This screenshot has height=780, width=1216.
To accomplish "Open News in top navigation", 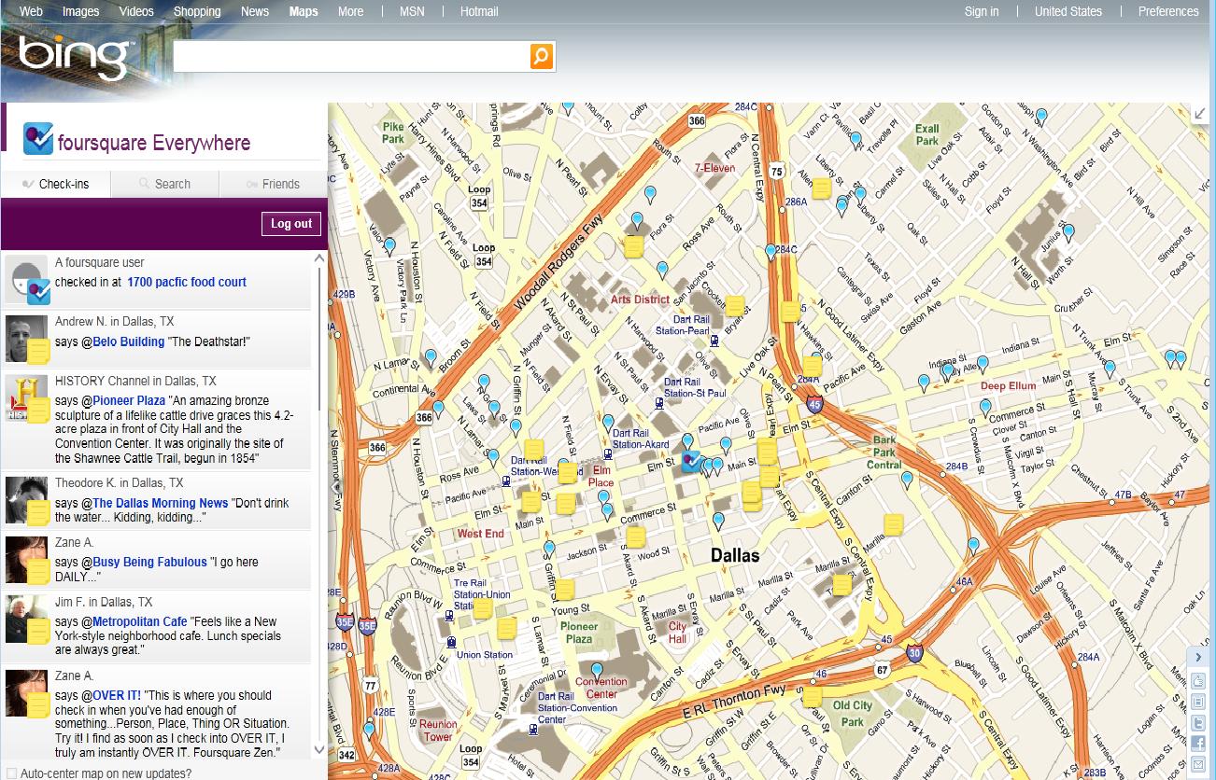I will [x=255, y=11].
